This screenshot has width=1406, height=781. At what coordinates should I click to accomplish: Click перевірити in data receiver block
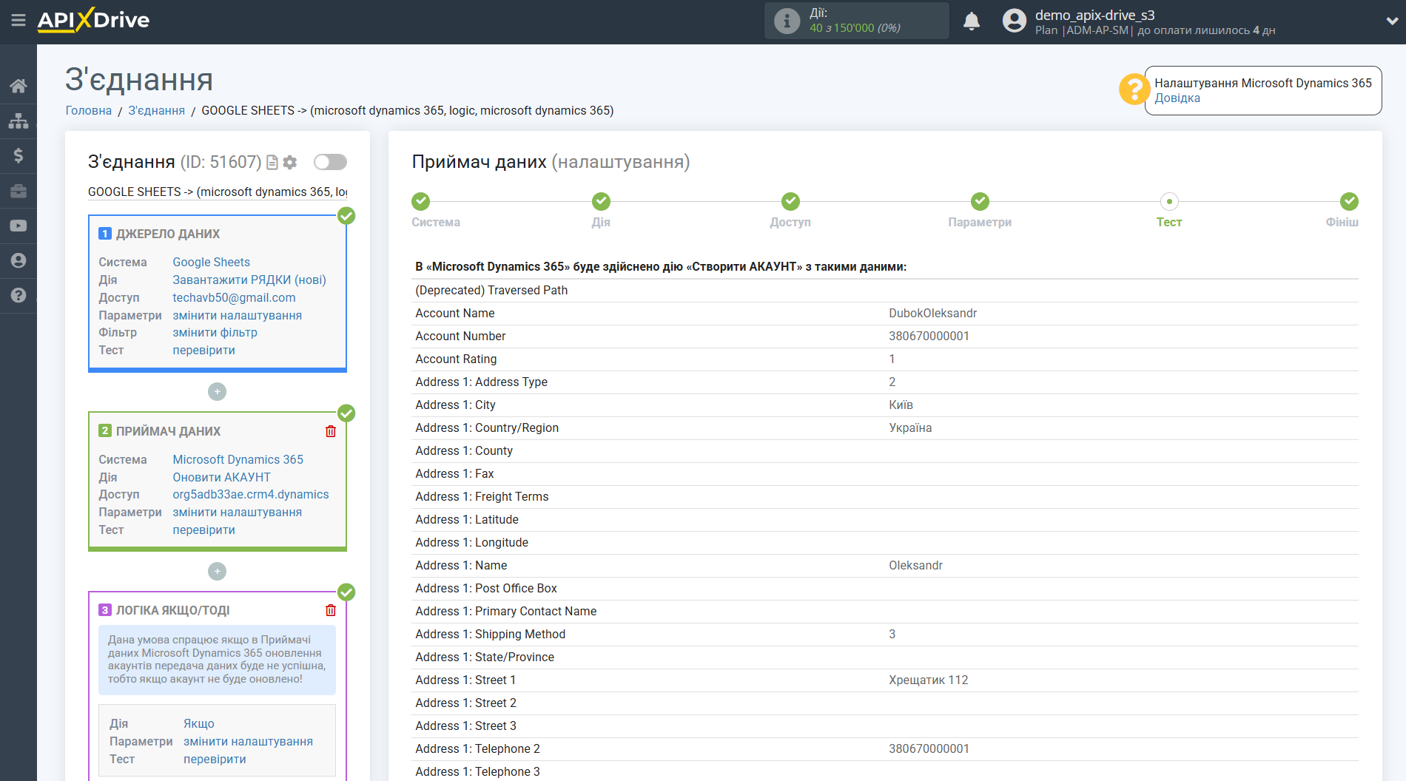tap(203, 530)
